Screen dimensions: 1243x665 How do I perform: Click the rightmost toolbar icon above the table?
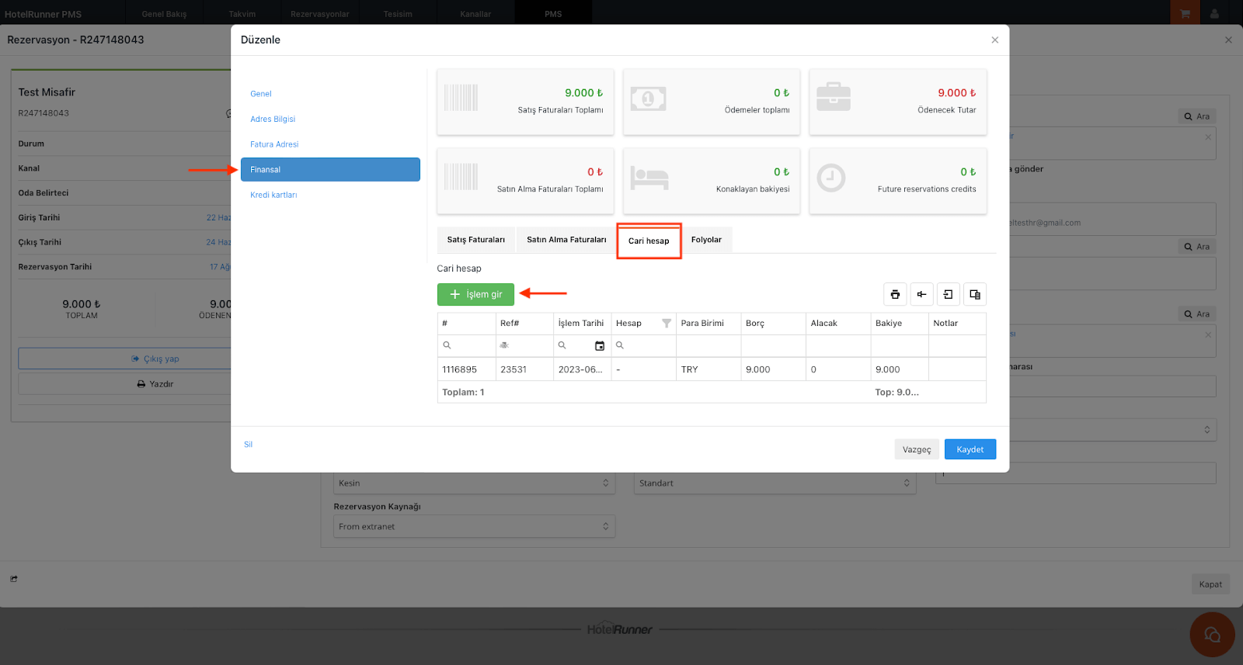tap(974, 294)
